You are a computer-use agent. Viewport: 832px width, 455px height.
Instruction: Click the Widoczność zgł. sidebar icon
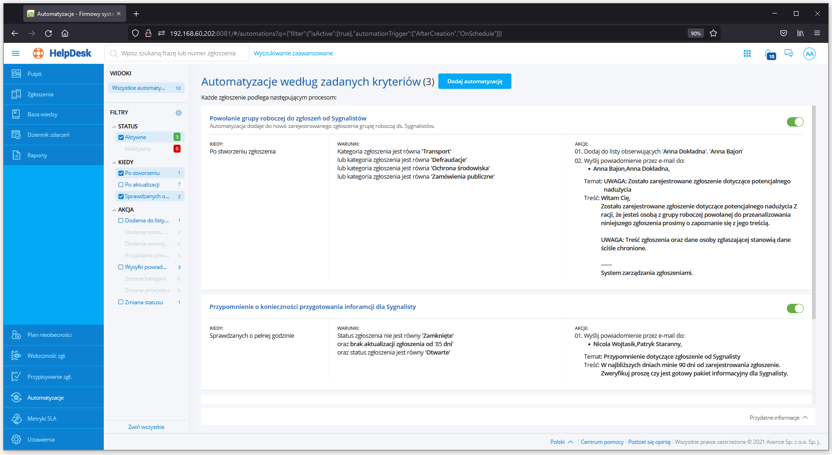pyautogui.click(x=16, y=355)
